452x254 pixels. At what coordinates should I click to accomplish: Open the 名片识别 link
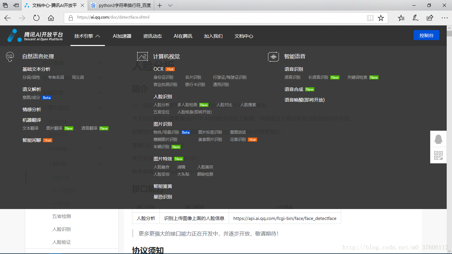point(193,77)
